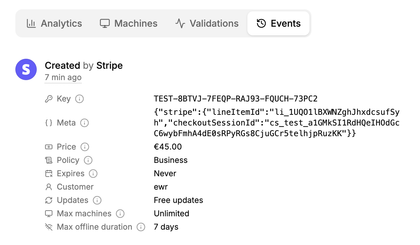This screenshot has width=420, height=245.
Task: Show info tooltip for Updates
Action: point(97,200)
